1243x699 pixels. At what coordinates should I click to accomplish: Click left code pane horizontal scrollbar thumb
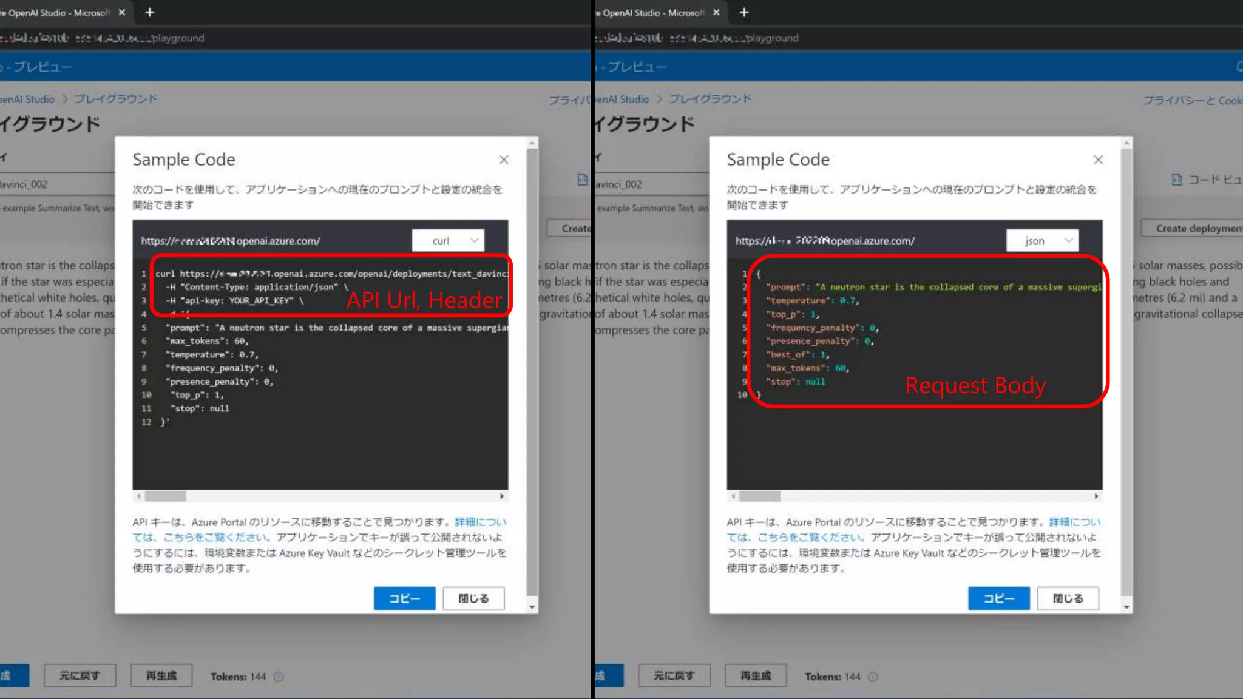(165, 496)
